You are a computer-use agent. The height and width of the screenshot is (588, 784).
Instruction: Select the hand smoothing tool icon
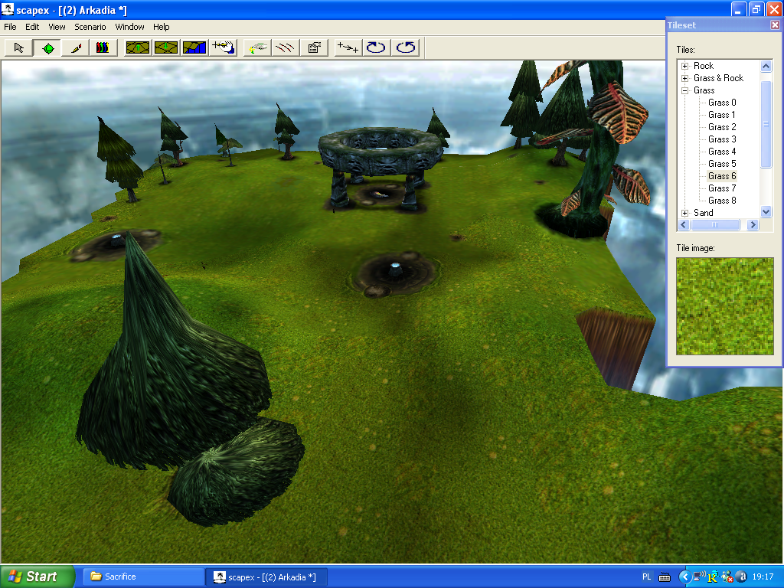coord(257,48)
